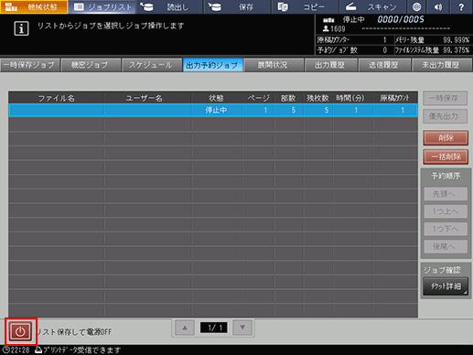Screen dimensions: 473x355
Task: Open チケット詳細 ticket details
Action: click(x=446, y=286)
